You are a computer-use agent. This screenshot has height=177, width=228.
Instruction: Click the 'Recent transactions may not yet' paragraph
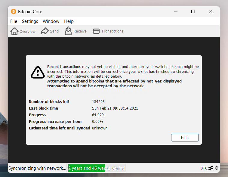click(123, 71)
